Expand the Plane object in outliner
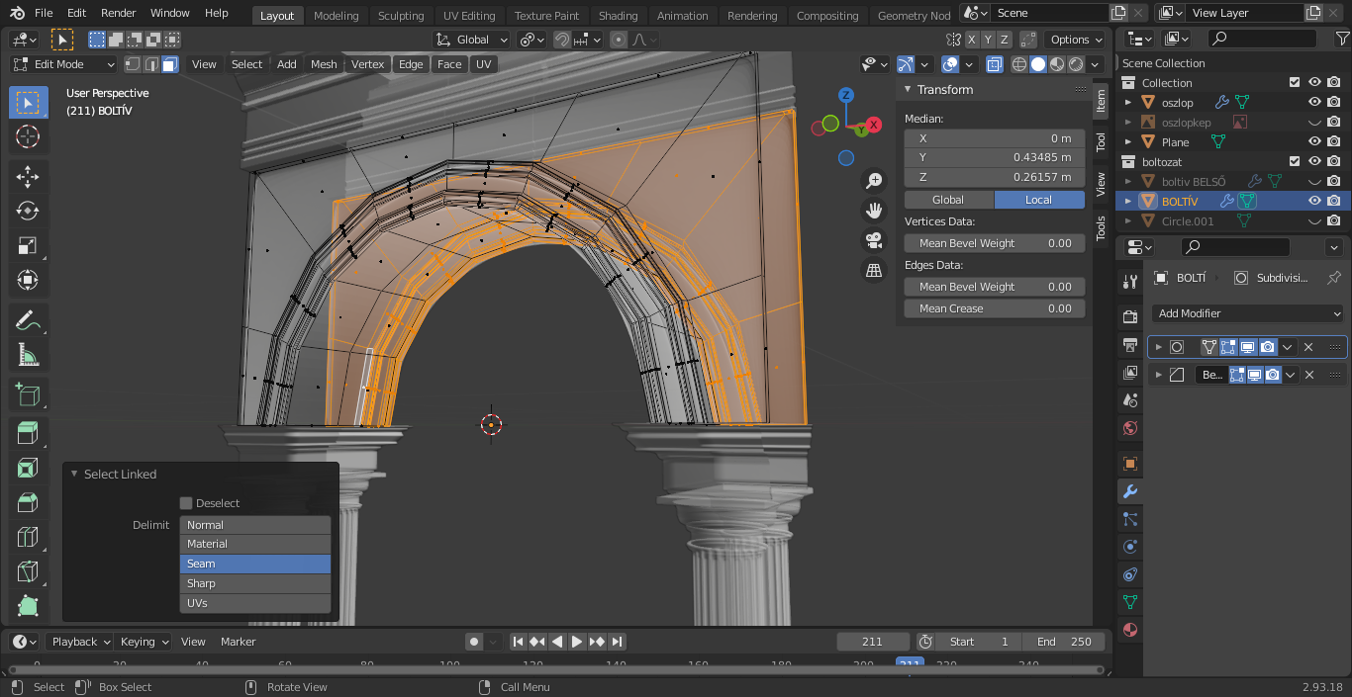1352x697 pixels. click(1128, 142)
